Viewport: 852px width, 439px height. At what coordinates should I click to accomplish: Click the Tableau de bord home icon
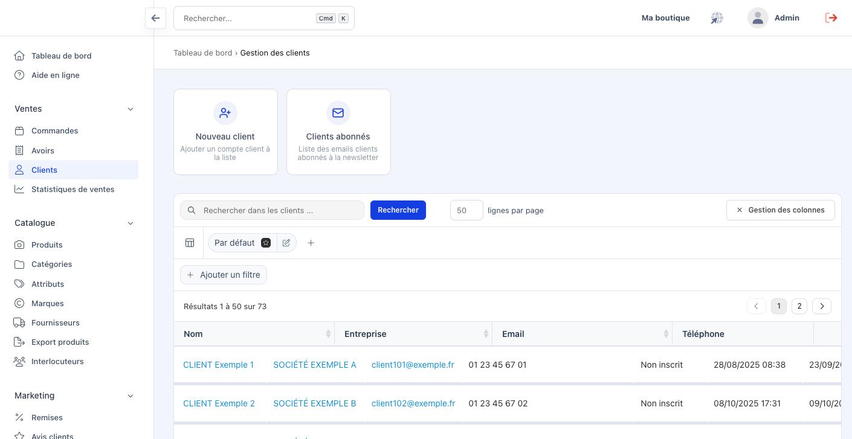point(19,56)
